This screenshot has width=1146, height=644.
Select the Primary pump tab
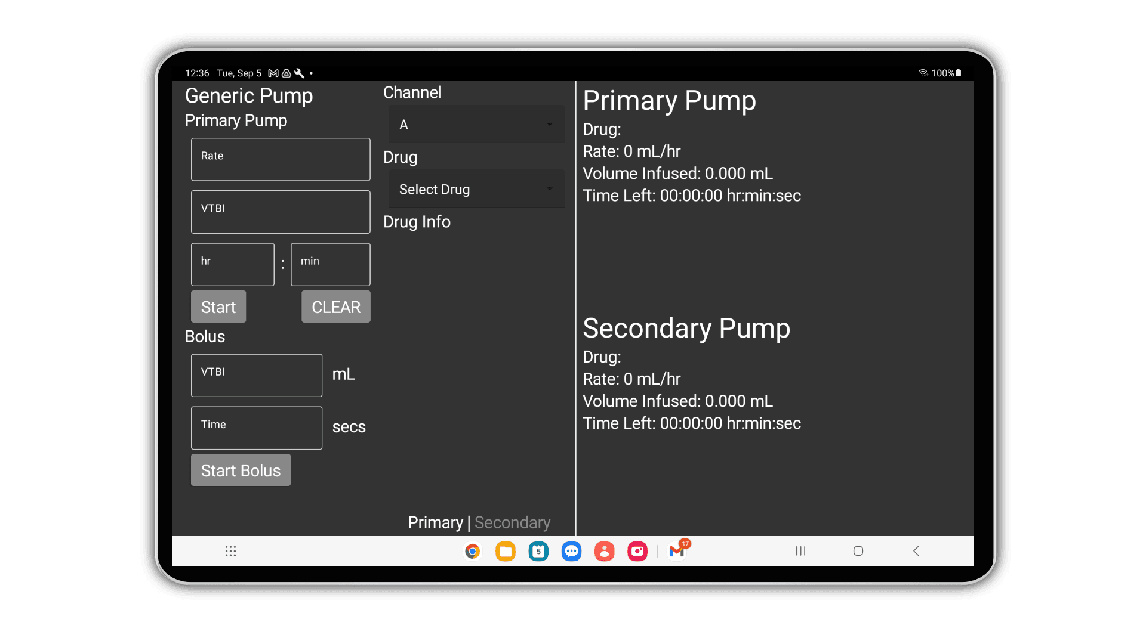pyautogui.click(x=435, y=522)
